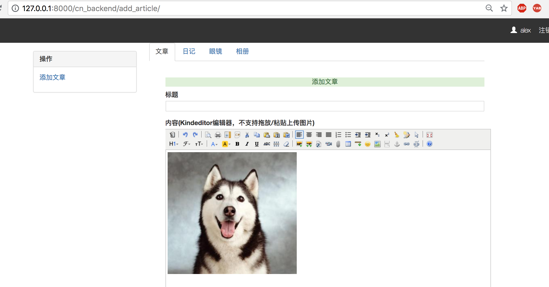Open the font size dropdown
Image resolution: width=549 pixels, height=287 pixels.
click(x=199, y=144)
